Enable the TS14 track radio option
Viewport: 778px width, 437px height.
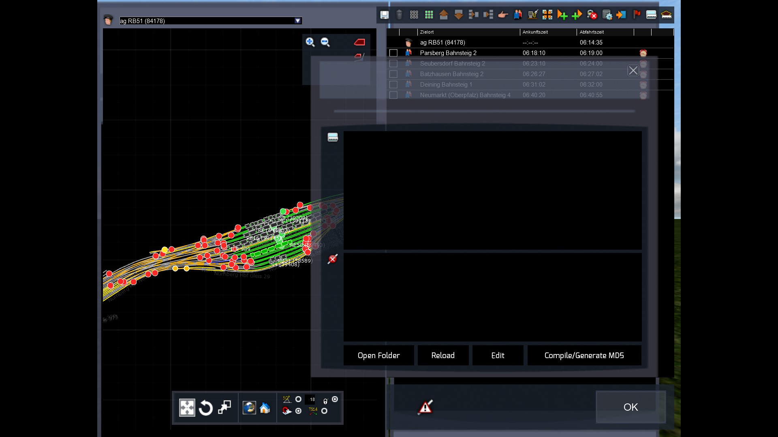pyautogui.click(x=324, y=411)
